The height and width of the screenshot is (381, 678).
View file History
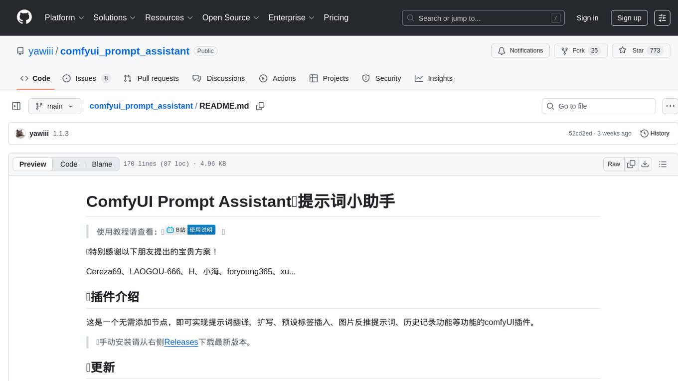pos(655,133)
